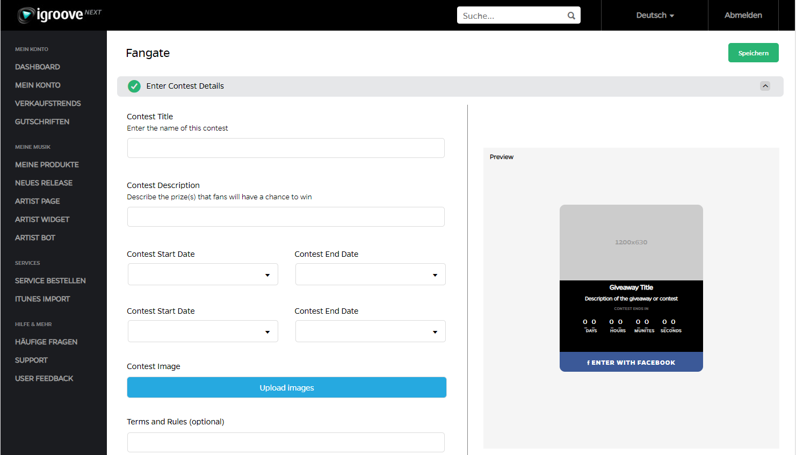Go to Dashboard in the sidebar

point(38,67)
